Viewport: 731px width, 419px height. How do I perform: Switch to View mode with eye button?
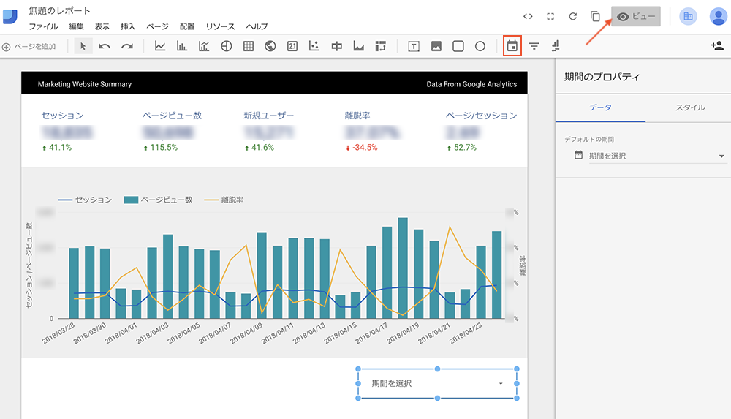tap(636, 16)
